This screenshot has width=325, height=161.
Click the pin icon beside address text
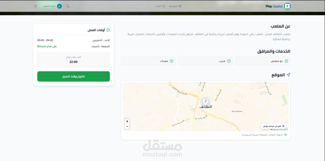(x=285, y=135)
